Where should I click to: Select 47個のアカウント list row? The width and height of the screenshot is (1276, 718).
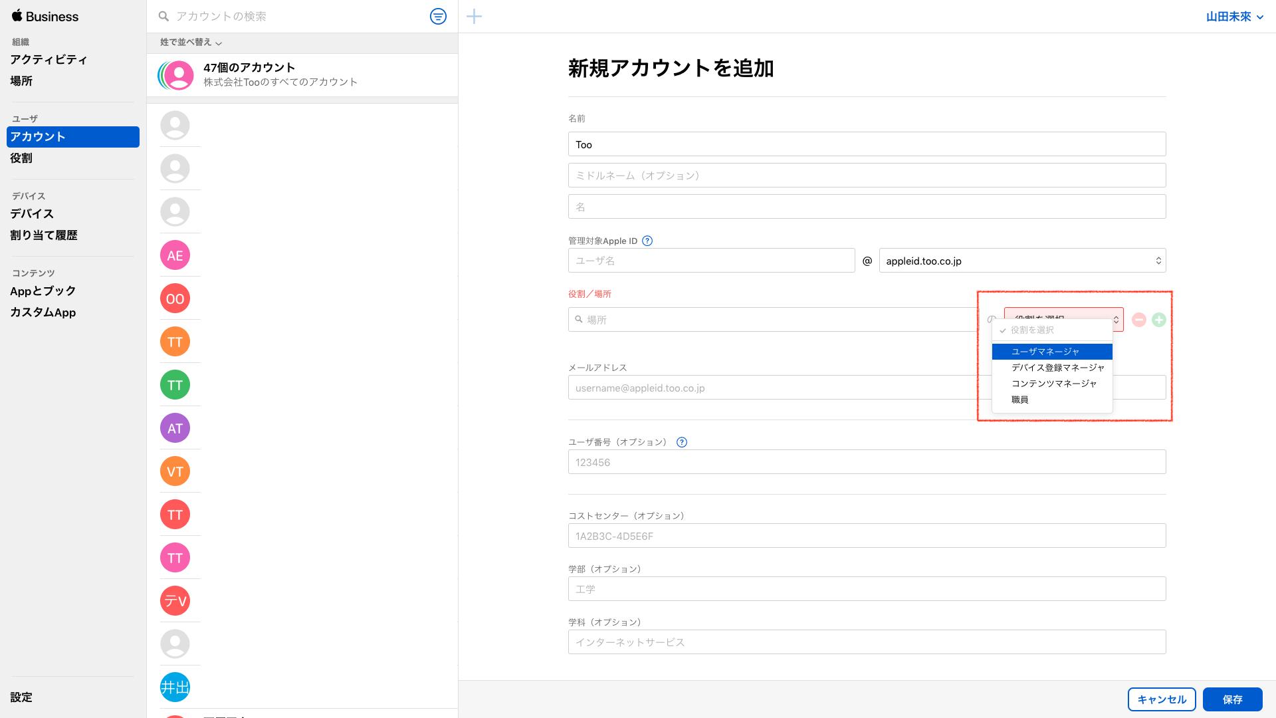coord(302,75)
